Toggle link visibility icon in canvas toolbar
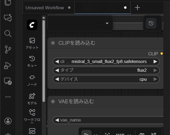 [154, 134]
